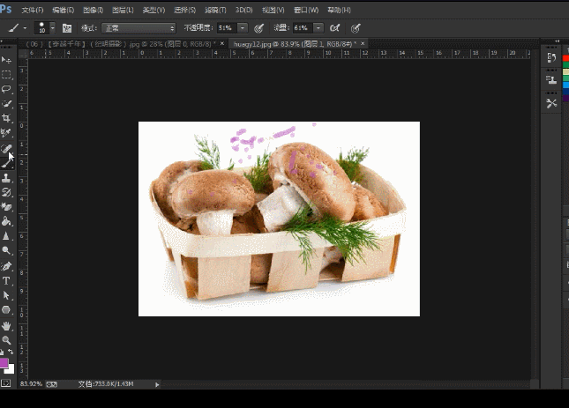Select the Hand tool

(x=6, y=326)
